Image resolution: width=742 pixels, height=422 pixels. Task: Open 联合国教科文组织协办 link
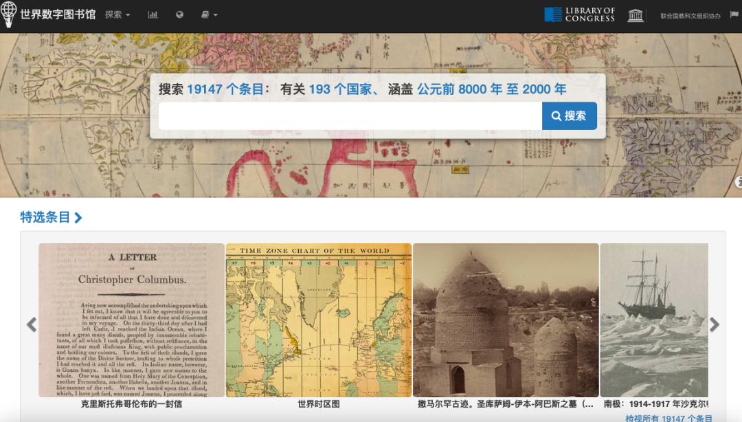[690, 16]
